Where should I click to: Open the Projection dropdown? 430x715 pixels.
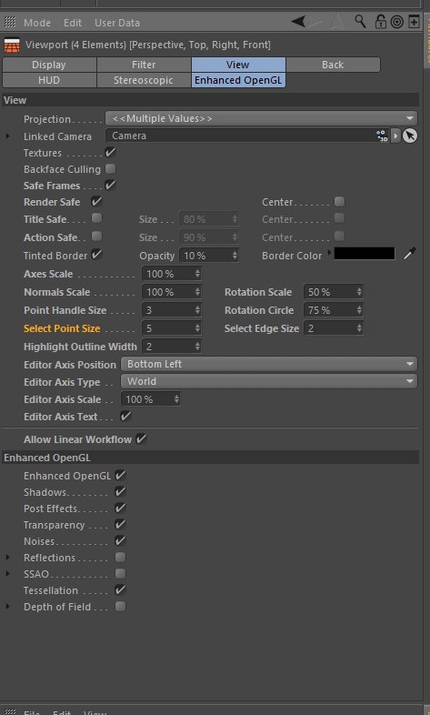(x=262, y=118)
